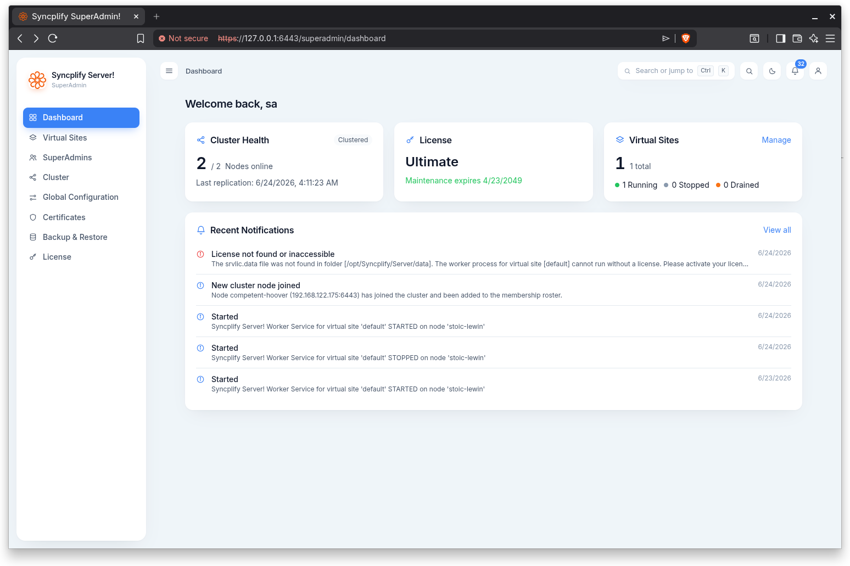Open SuperAdmins page from sidebar
Image resolution: width=850 pixels, height=566 pixels.
click(81, 158)
